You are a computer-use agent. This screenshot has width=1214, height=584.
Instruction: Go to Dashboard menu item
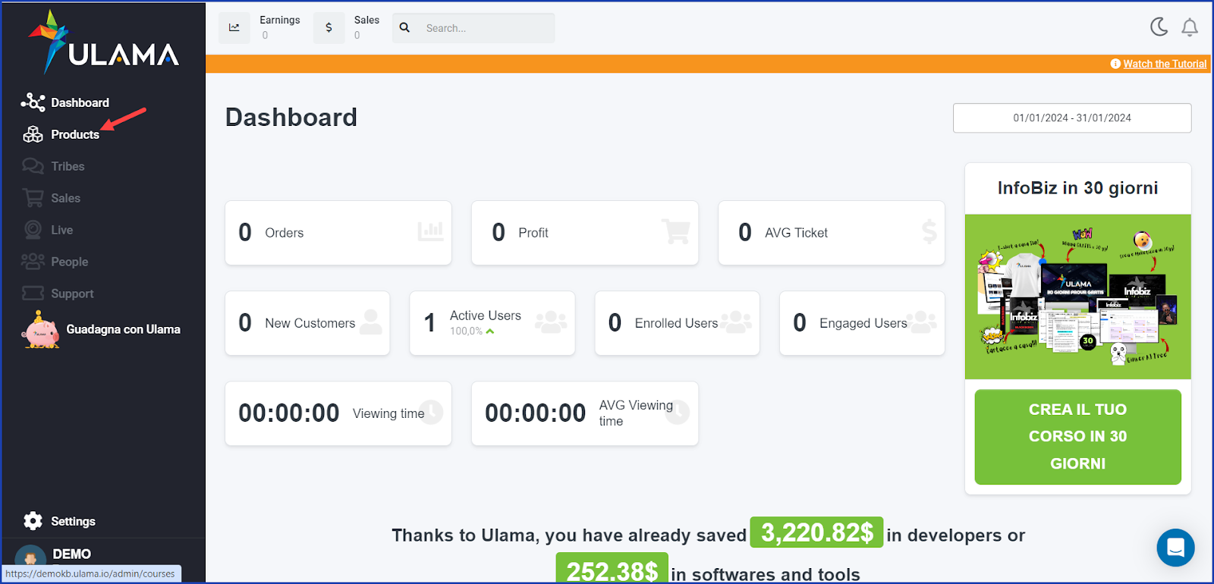(x=80, y=102)
